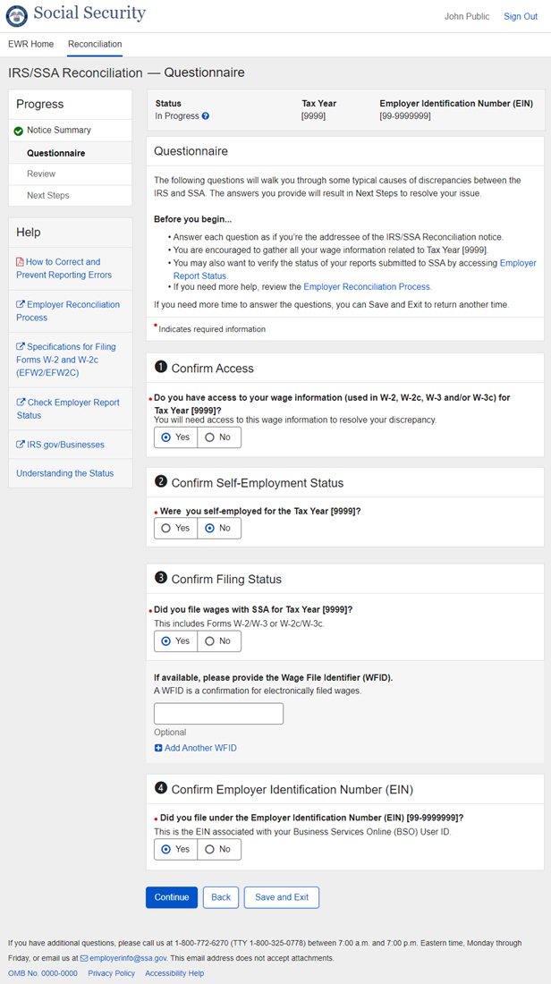Image resolution: width=551 pixels, height=984 pixels.
Task: Click external link icon beside Check Employer Report
Action: 21,403
